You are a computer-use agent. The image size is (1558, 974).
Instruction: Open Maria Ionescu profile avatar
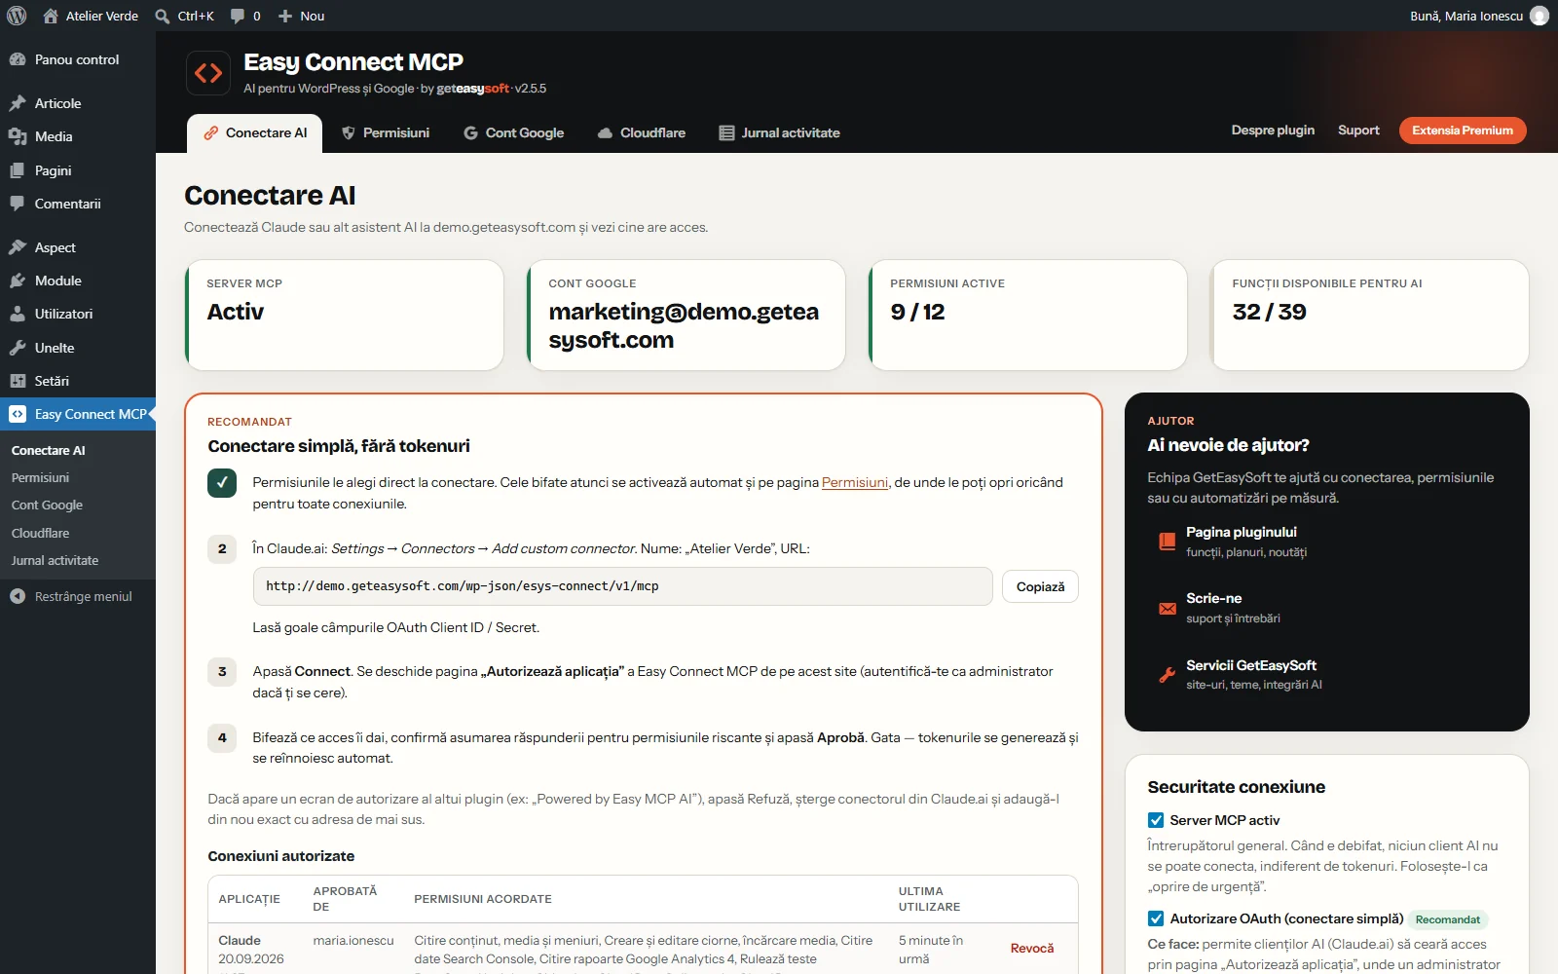1539,16
